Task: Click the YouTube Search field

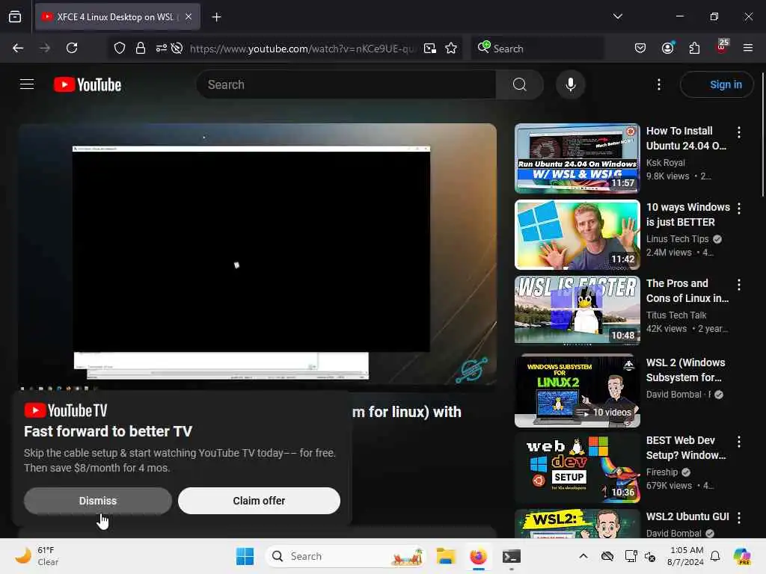Action: click(x=346, y=84)
